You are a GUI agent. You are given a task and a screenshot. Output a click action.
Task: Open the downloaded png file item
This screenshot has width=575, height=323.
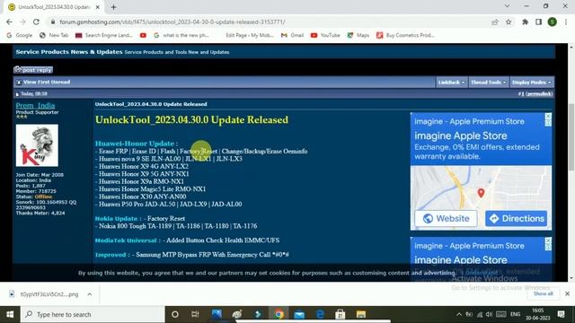[44, 294]
